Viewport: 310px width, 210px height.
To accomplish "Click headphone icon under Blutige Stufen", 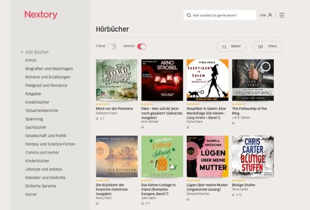I will (234, 195).
